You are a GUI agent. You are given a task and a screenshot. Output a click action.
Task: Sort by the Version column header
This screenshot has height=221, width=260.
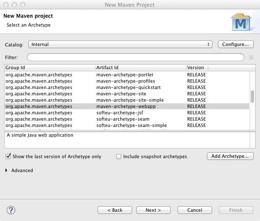(197, 67)
